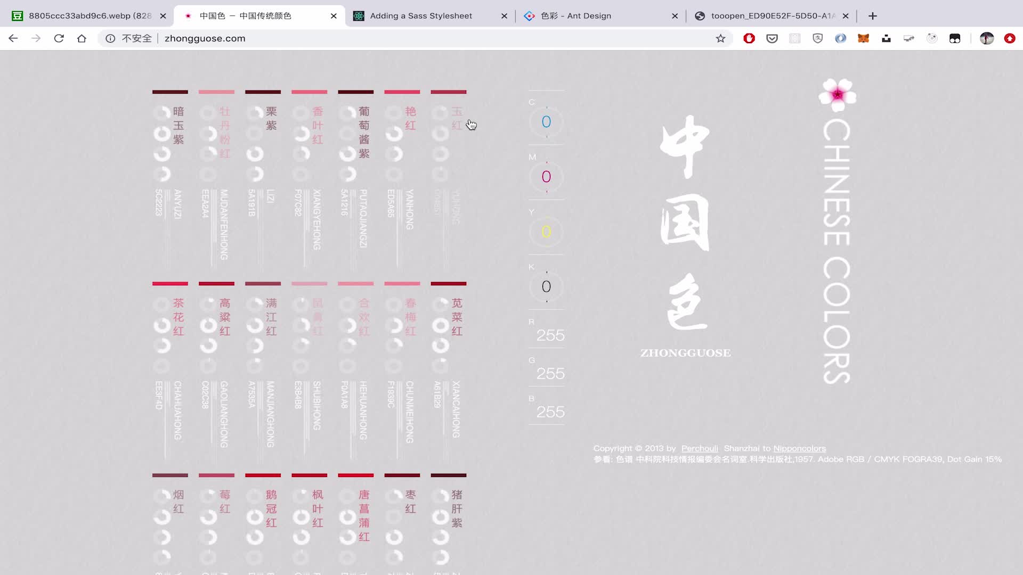The image size is (1023, 575).
Task: Click the red AdBlock extension icon
Action: point(749,38)
